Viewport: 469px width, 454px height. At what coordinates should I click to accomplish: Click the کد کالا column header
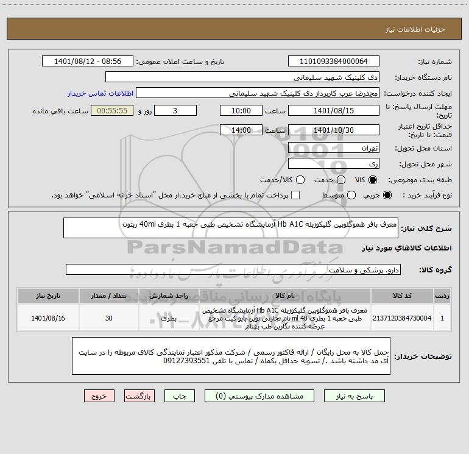402,296
